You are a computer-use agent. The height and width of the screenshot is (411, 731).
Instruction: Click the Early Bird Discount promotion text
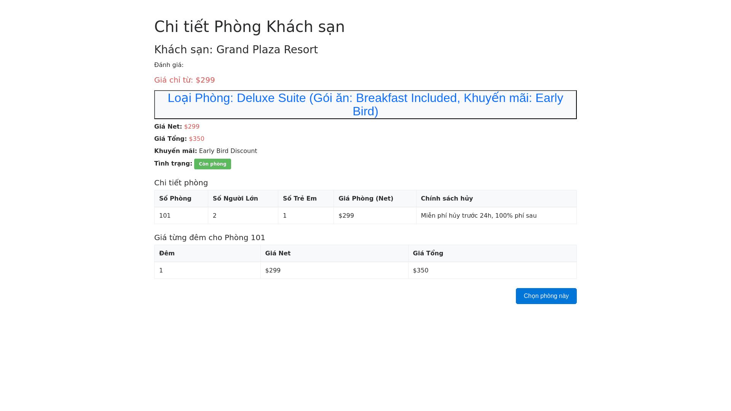(228, 151)
